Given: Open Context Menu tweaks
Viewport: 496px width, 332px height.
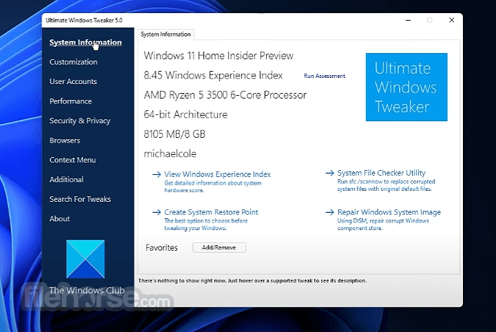Looking at the screenshot, I should click(x=72, y=160).
